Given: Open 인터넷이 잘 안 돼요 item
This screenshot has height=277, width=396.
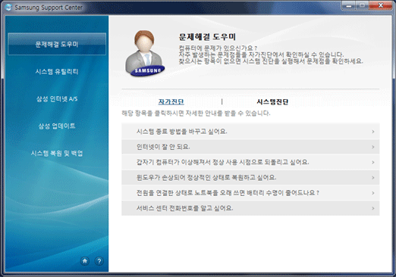Looking at the screenshot, I should 250,147.
